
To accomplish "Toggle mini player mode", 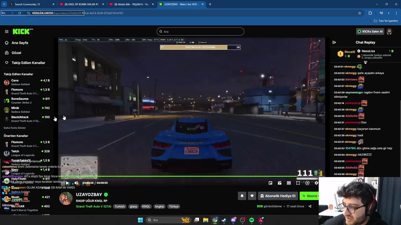I will click(270, 183).
